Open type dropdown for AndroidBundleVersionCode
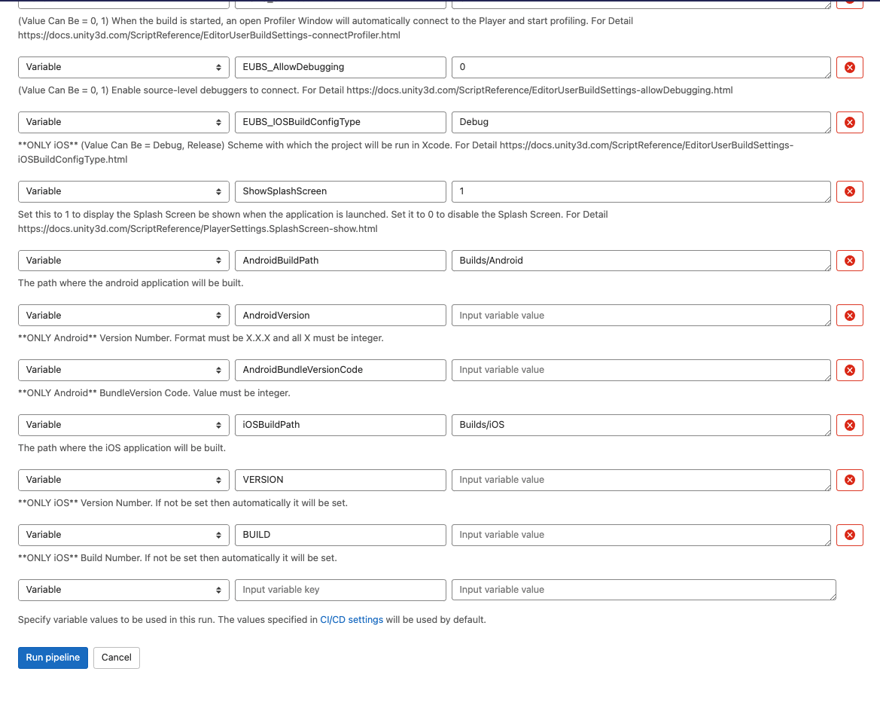The image size is (880, 702). click(x=123, y=370)
